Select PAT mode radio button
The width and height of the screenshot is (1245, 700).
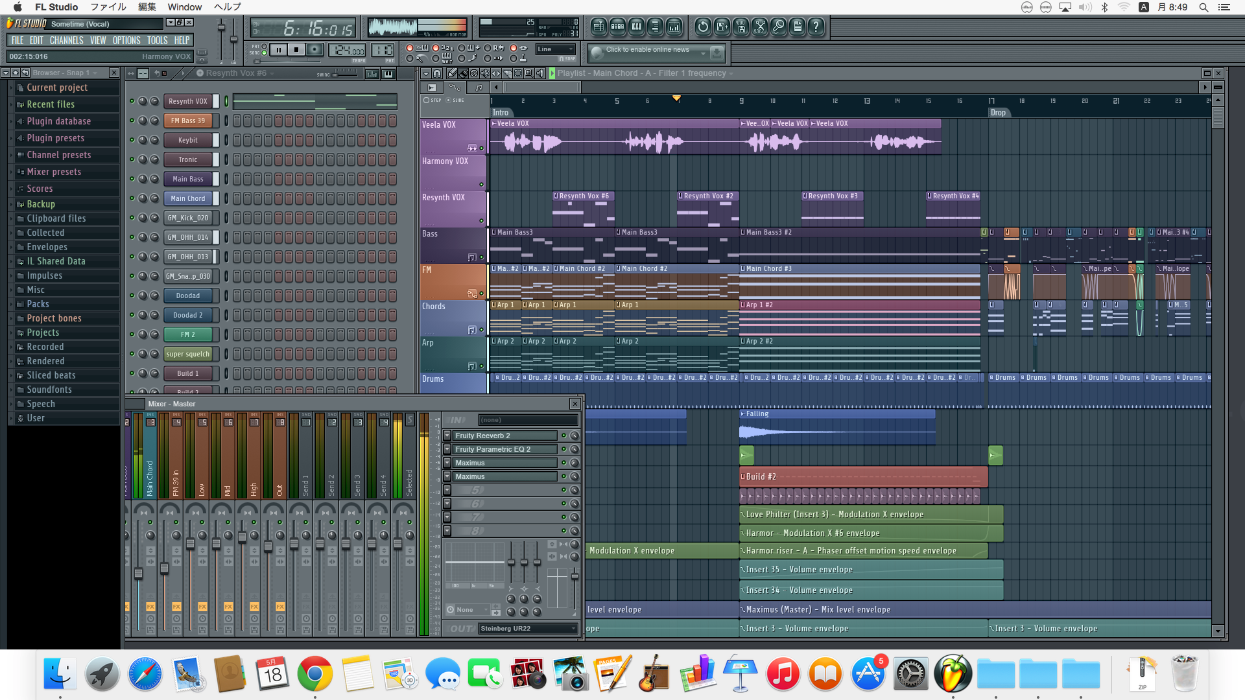[265, 47]
